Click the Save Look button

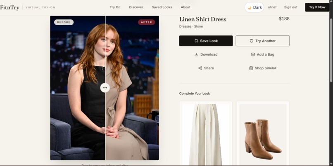[x=206, y=41]
